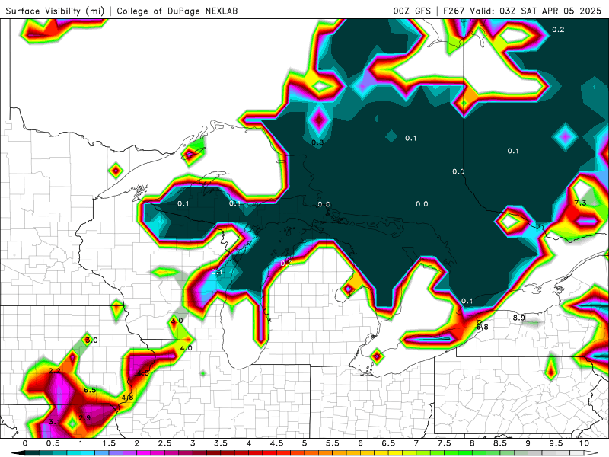Click the 2.2 visibility value
This screenshot has height=457, width=609.
tap(54, 371)
